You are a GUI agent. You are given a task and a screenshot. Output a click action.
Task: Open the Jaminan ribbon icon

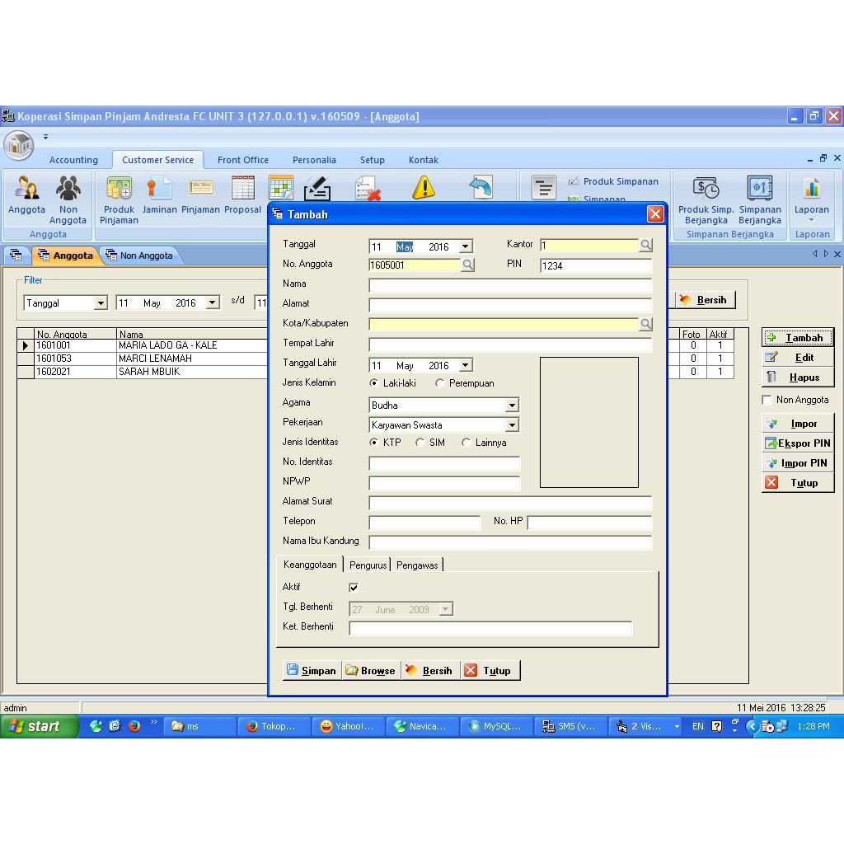(x=159, y=195)
